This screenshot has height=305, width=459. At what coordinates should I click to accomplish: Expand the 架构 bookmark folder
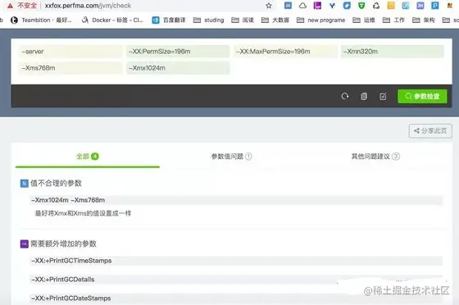pyautogui.click(x=423, y=20)
